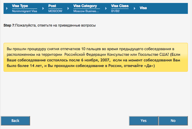
Task: Select the Nonimmigrant Visa value
Action: click(x=24, y=11)
